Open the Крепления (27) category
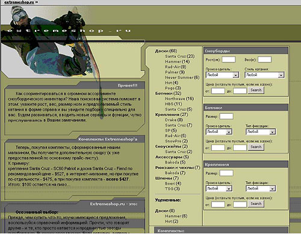 pos(172,114)
